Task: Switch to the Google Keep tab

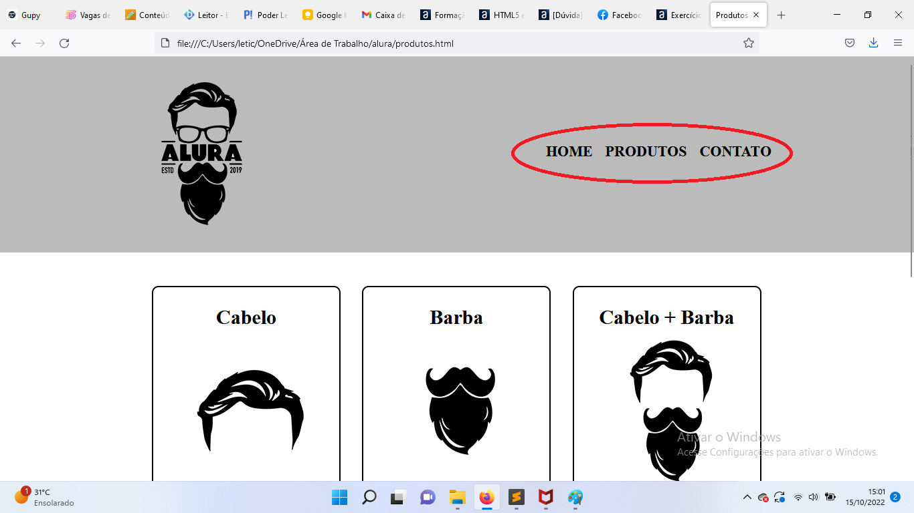Action: coord(323,15)
